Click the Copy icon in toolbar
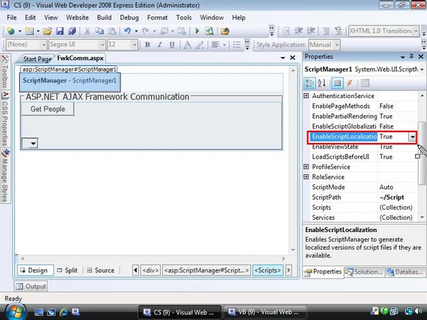The width and height of the screenshot is (427, 320). coord(100,31)
